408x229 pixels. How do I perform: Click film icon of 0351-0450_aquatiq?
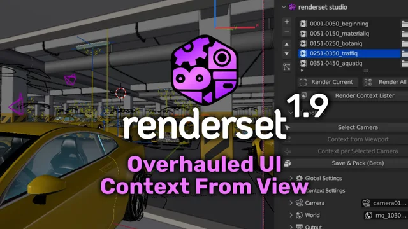click(x=303, y=64)
